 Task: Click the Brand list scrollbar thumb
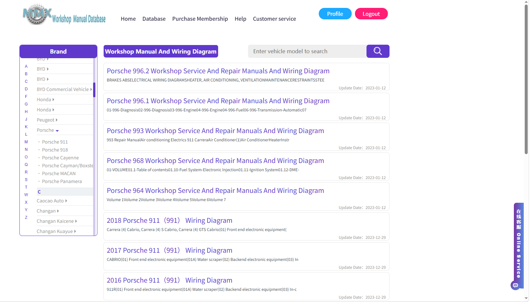(x=94, y=90)
